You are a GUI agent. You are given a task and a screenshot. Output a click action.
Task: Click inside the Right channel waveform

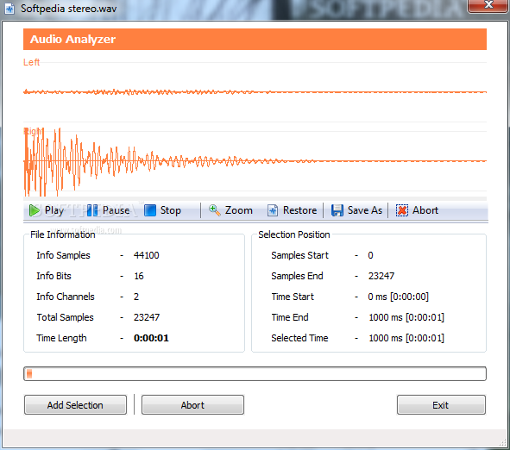tap(255, 161)
